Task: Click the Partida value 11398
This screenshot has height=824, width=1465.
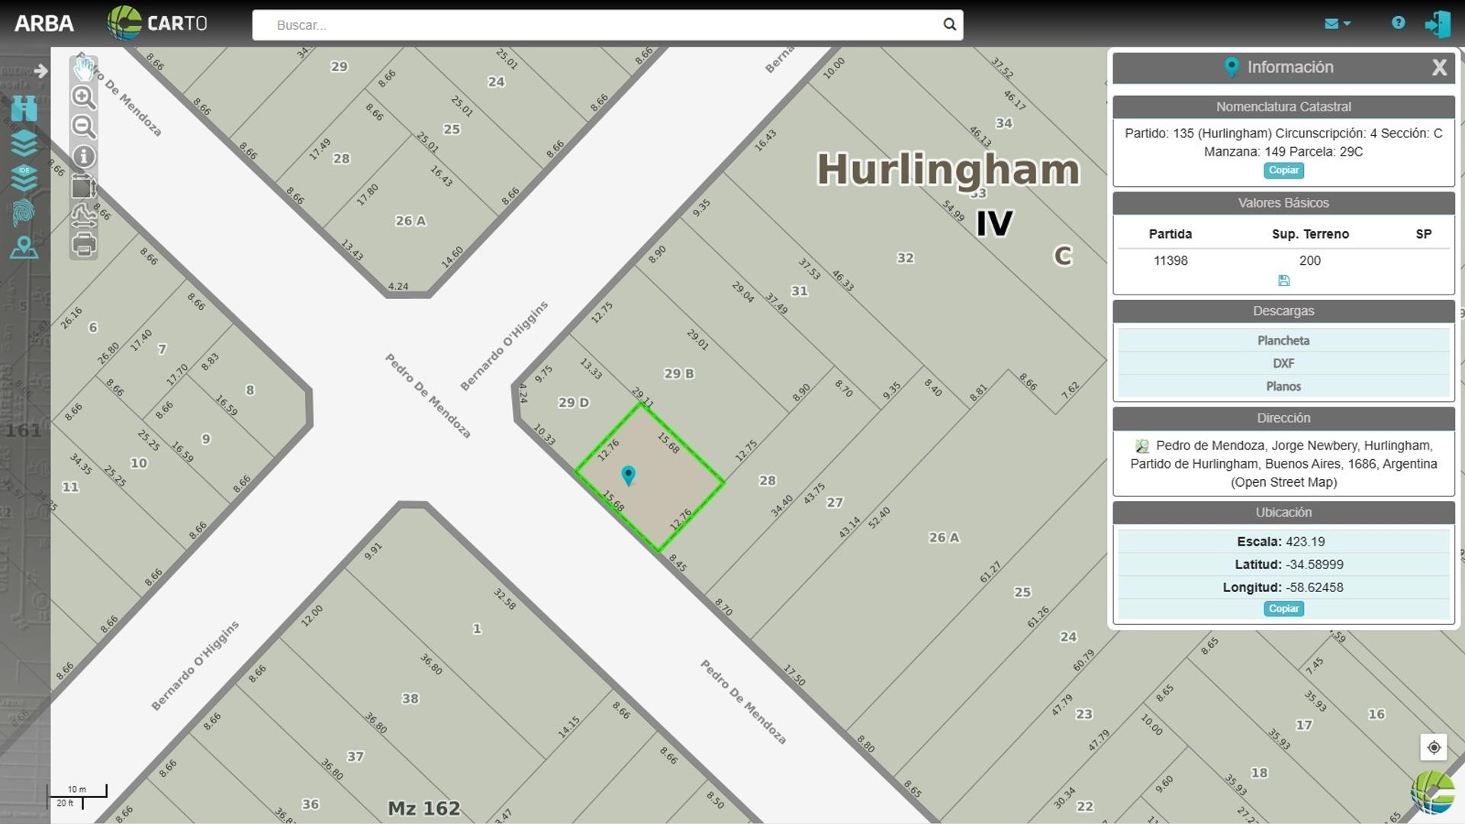Action: [x=1170, y=261]
